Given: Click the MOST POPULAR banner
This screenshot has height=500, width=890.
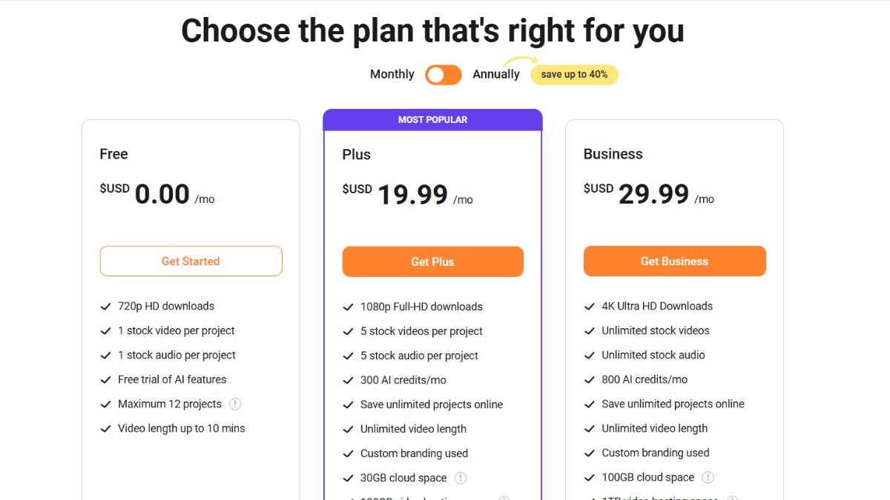Looking at the screenshot, I should (432, 120).
